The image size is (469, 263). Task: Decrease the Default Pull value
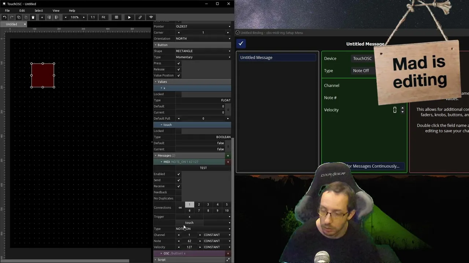[x=179, y=118]
